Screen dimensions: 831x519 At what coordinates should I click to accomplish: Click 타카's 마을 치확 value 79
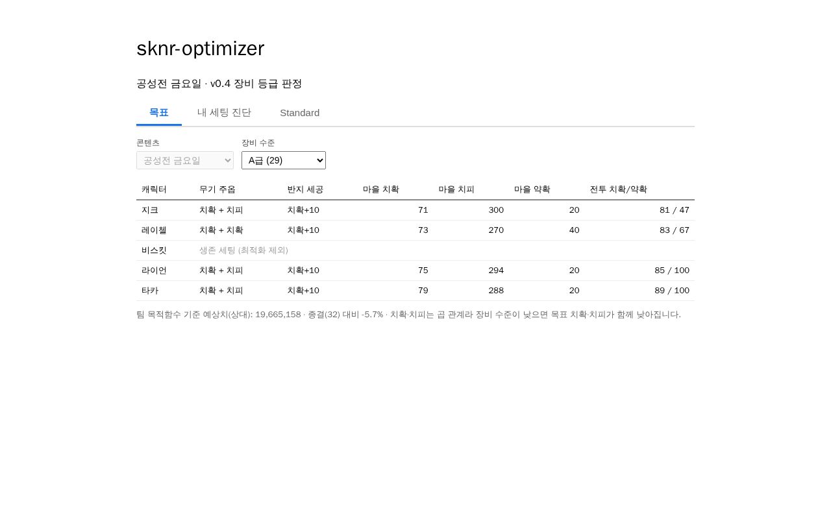coord(423,291)
